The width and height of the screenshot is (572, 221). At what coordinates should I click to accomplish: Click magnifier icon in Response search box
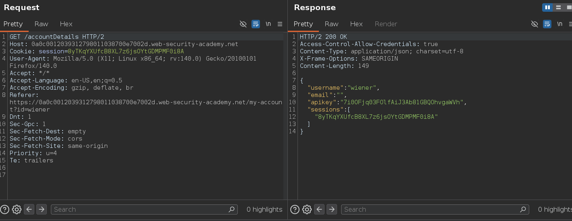pos(524,209)
